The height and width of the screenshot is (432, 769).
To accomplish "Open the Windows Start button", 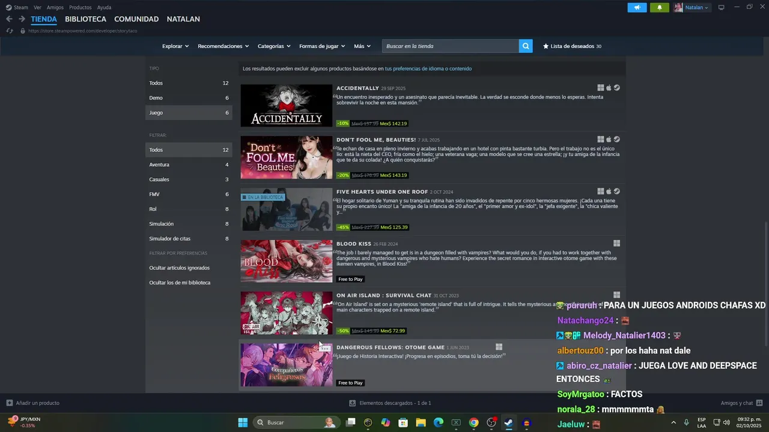I will [x=243, y=422].
